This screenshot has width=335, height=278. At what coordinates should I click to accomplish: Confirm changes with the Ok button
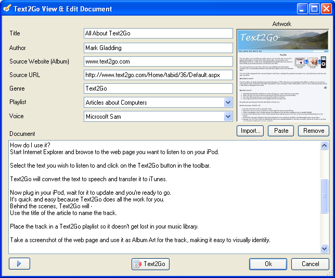click(268, 264)
